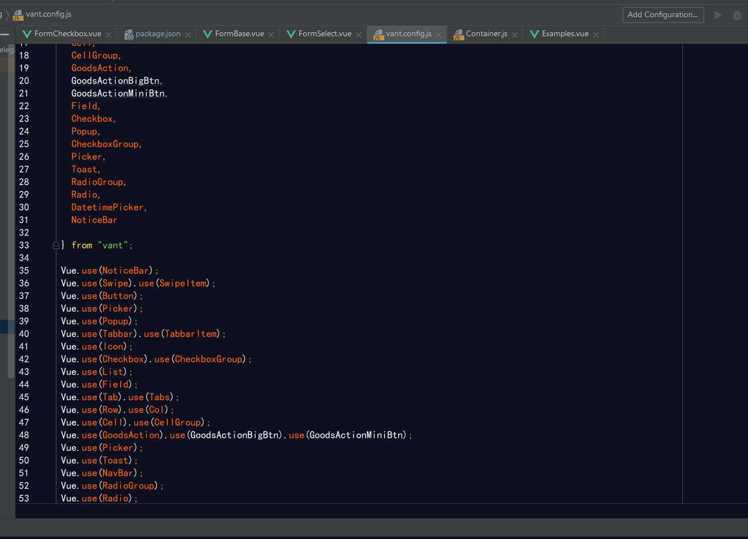Select the FormSelect.vue tab
Viewport: 748px width, 539px height.
325,34
